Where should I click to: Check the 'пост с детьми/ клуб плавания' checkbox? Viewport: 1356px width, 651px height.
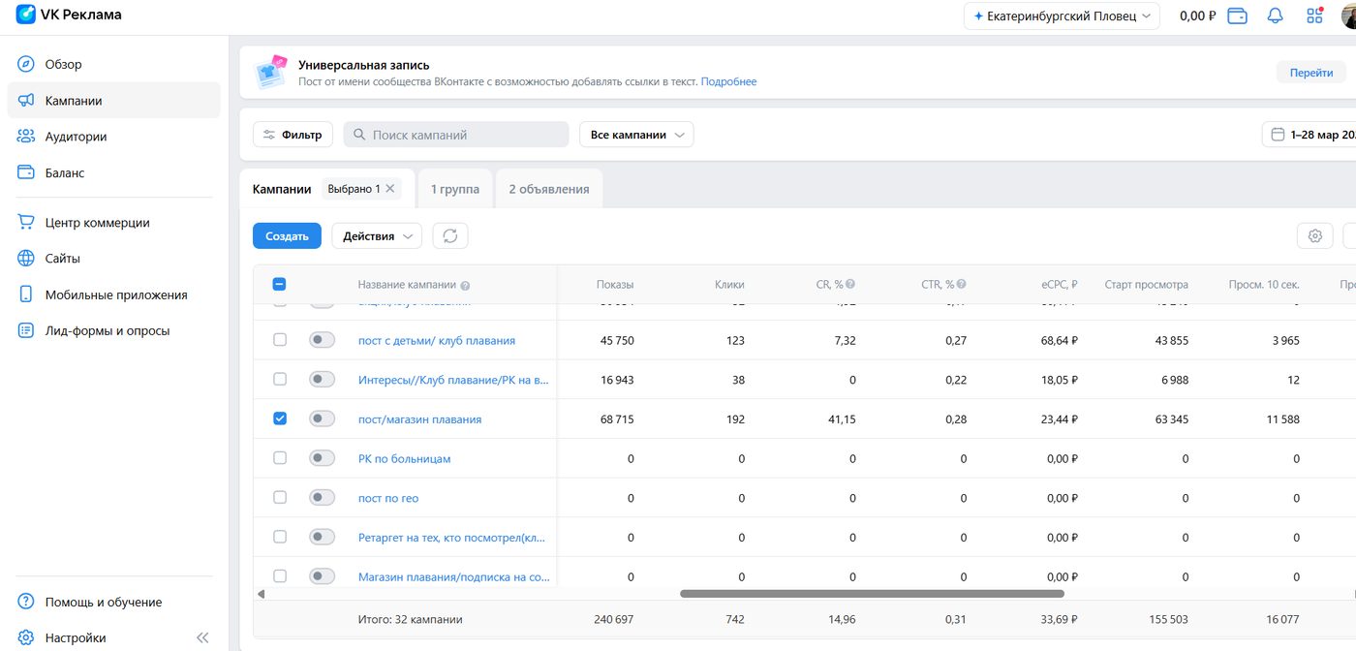(280, 340)
